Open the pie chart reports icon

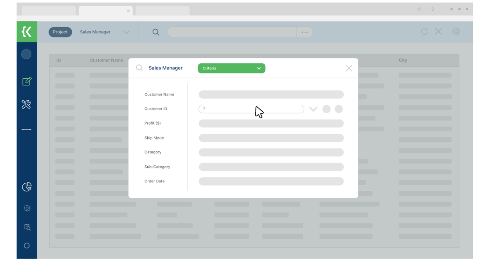point(26,187)
